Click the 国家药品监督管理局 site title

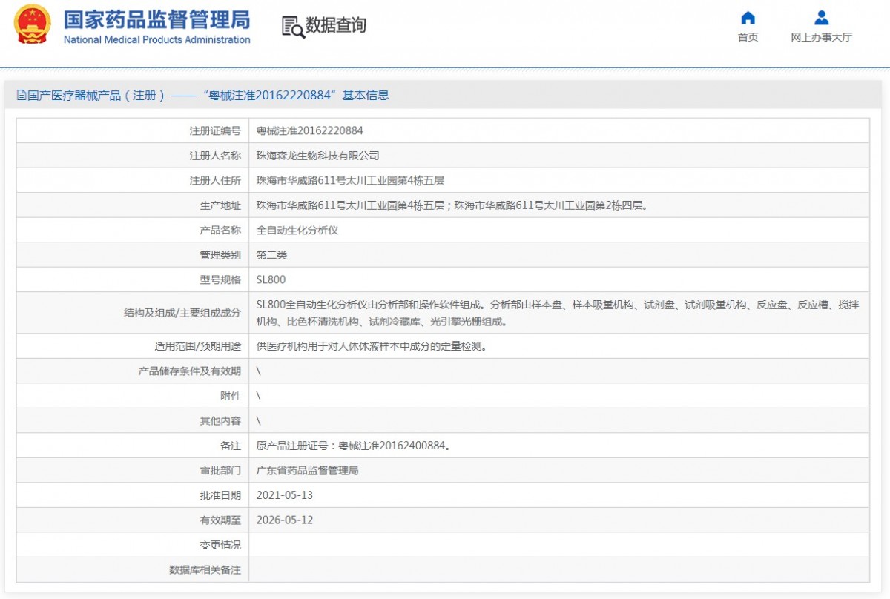coord(156,19)
